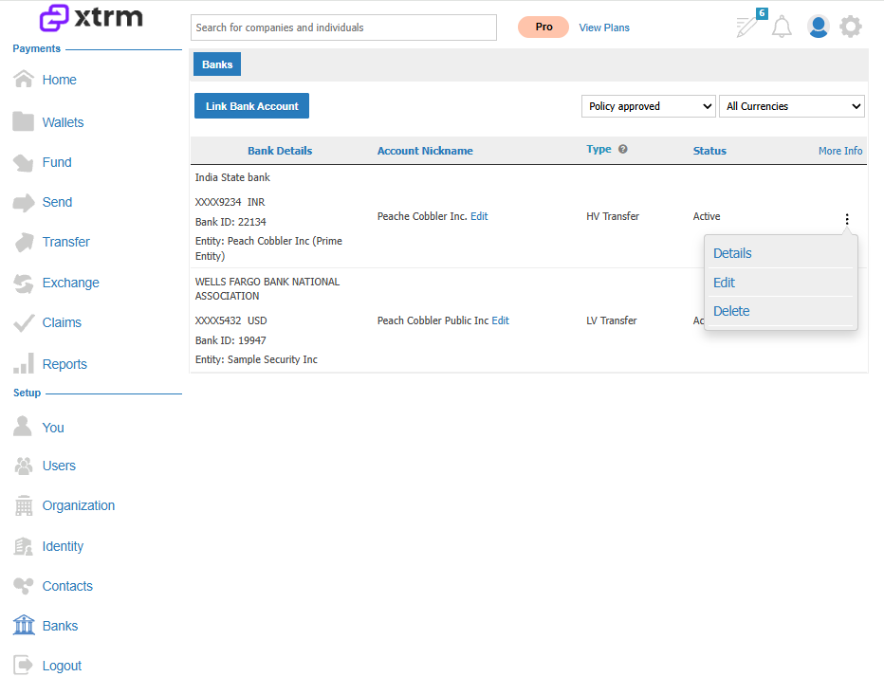Click the Active status for India State bank
This screenshot has width=884, height=695.
tap(707, 216)
